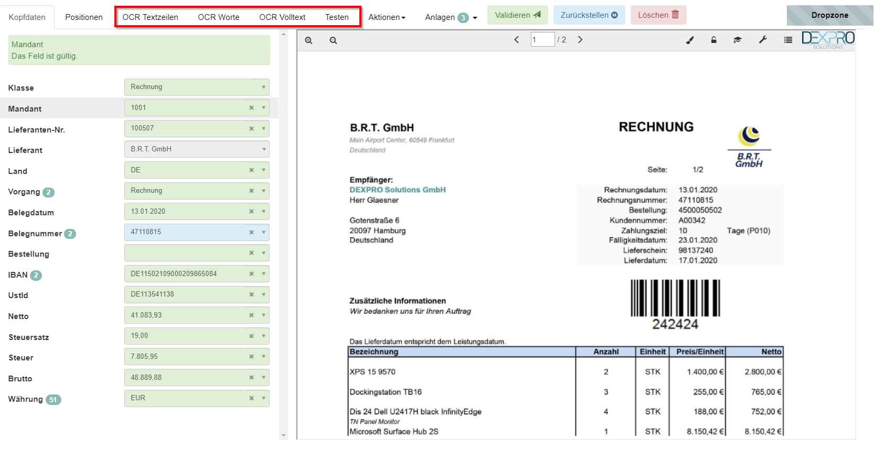Click the empty Bestellung field
This screenshot has height=461, width=874.
click(x=197, y=253)
